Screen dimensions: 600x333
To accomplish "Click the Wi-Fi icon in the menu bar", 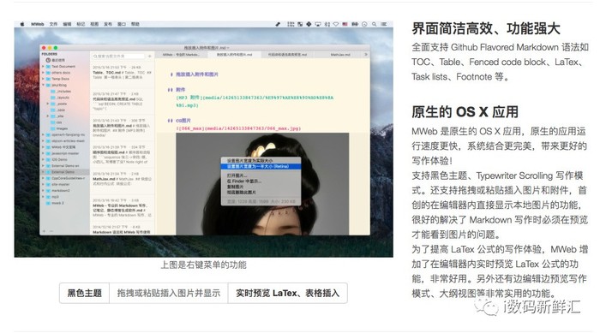I will pyautogui.click(x=336, y=24).
